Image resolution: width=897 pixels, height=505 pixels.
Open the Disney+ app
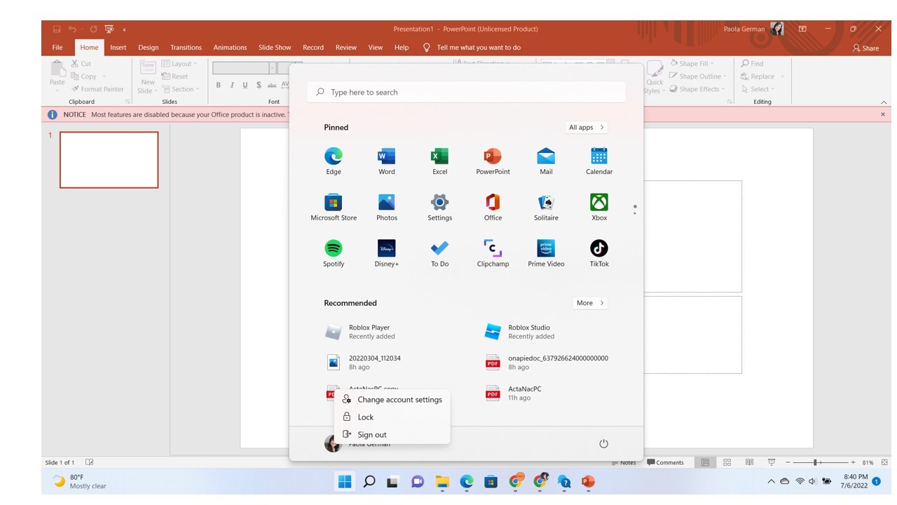[386, 254]
